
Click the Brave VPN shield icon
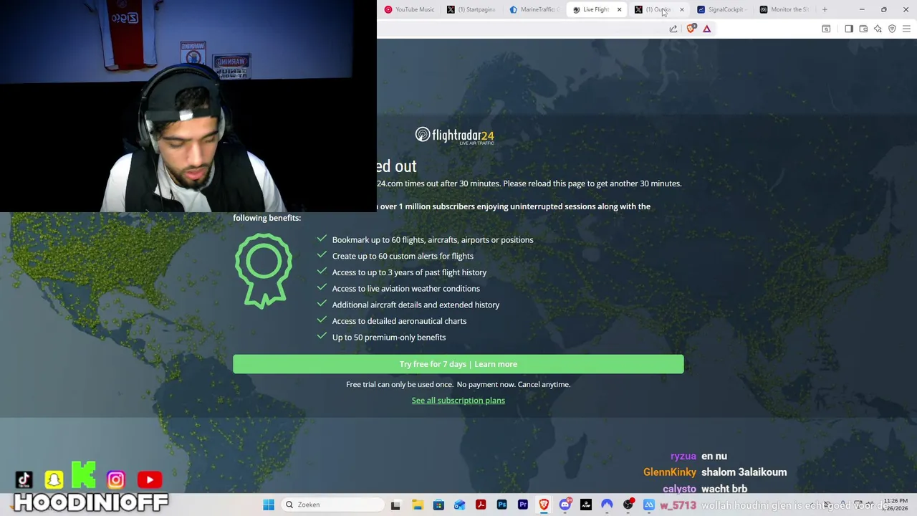pyautogui.click(x=892, y=29)
